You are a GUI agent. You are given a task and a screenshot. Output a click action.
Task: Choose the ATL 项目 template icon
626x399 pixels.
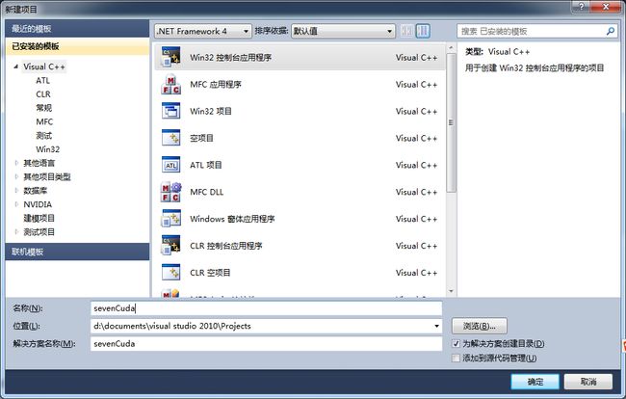[x=170, y=165]
